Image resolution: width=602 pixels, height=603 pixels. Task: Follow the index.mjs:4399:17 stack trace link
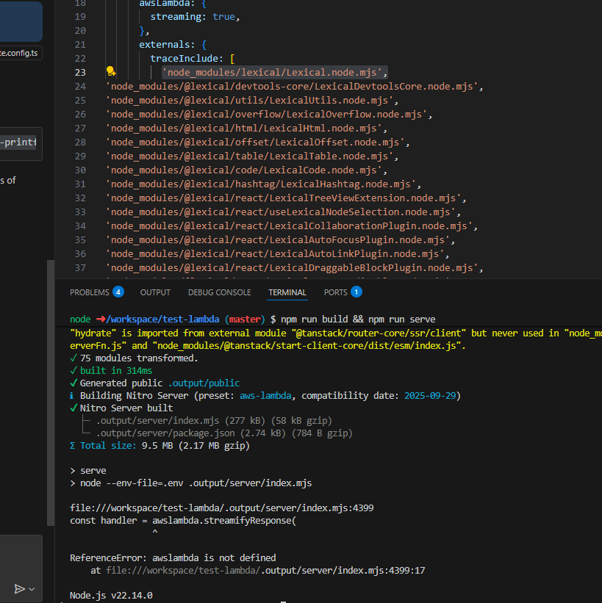tap(266, 569)
